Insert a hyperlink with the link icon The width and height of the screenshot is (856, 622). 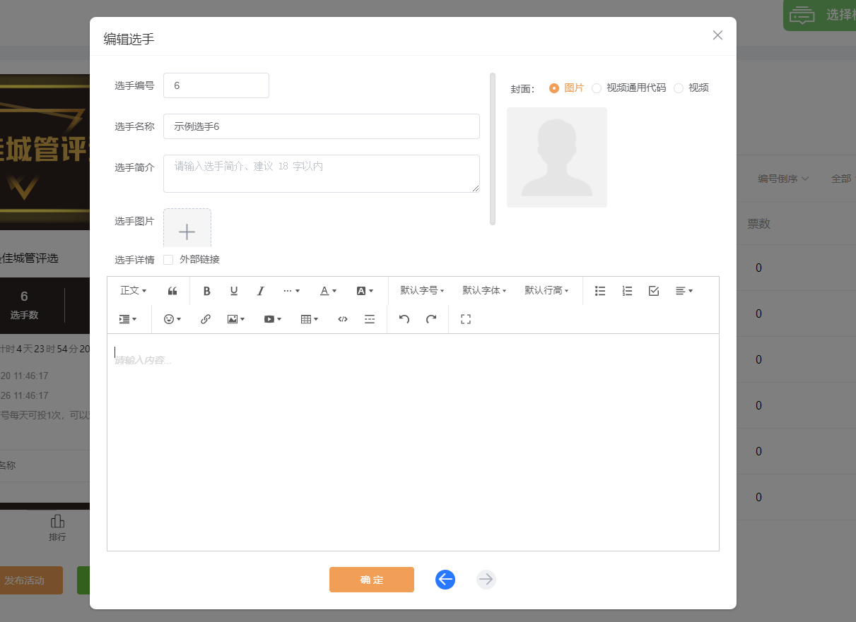click(x=206, y=319)
